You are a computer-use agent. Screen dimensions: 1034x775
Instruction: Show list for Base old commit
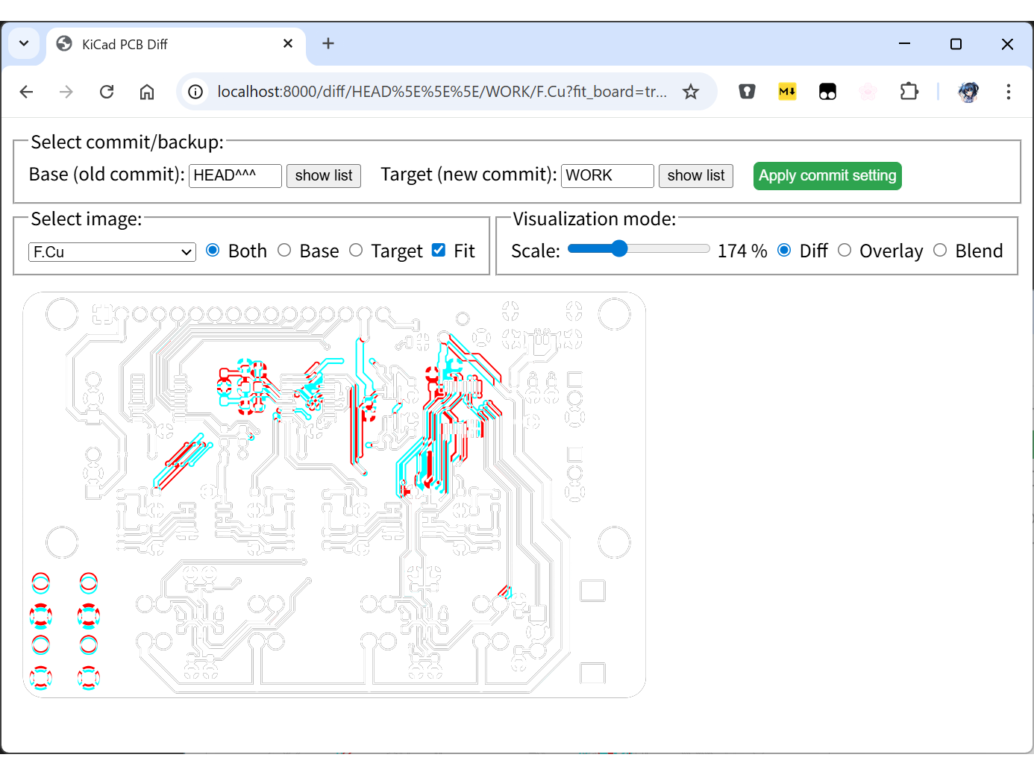(x=323, y=175)
